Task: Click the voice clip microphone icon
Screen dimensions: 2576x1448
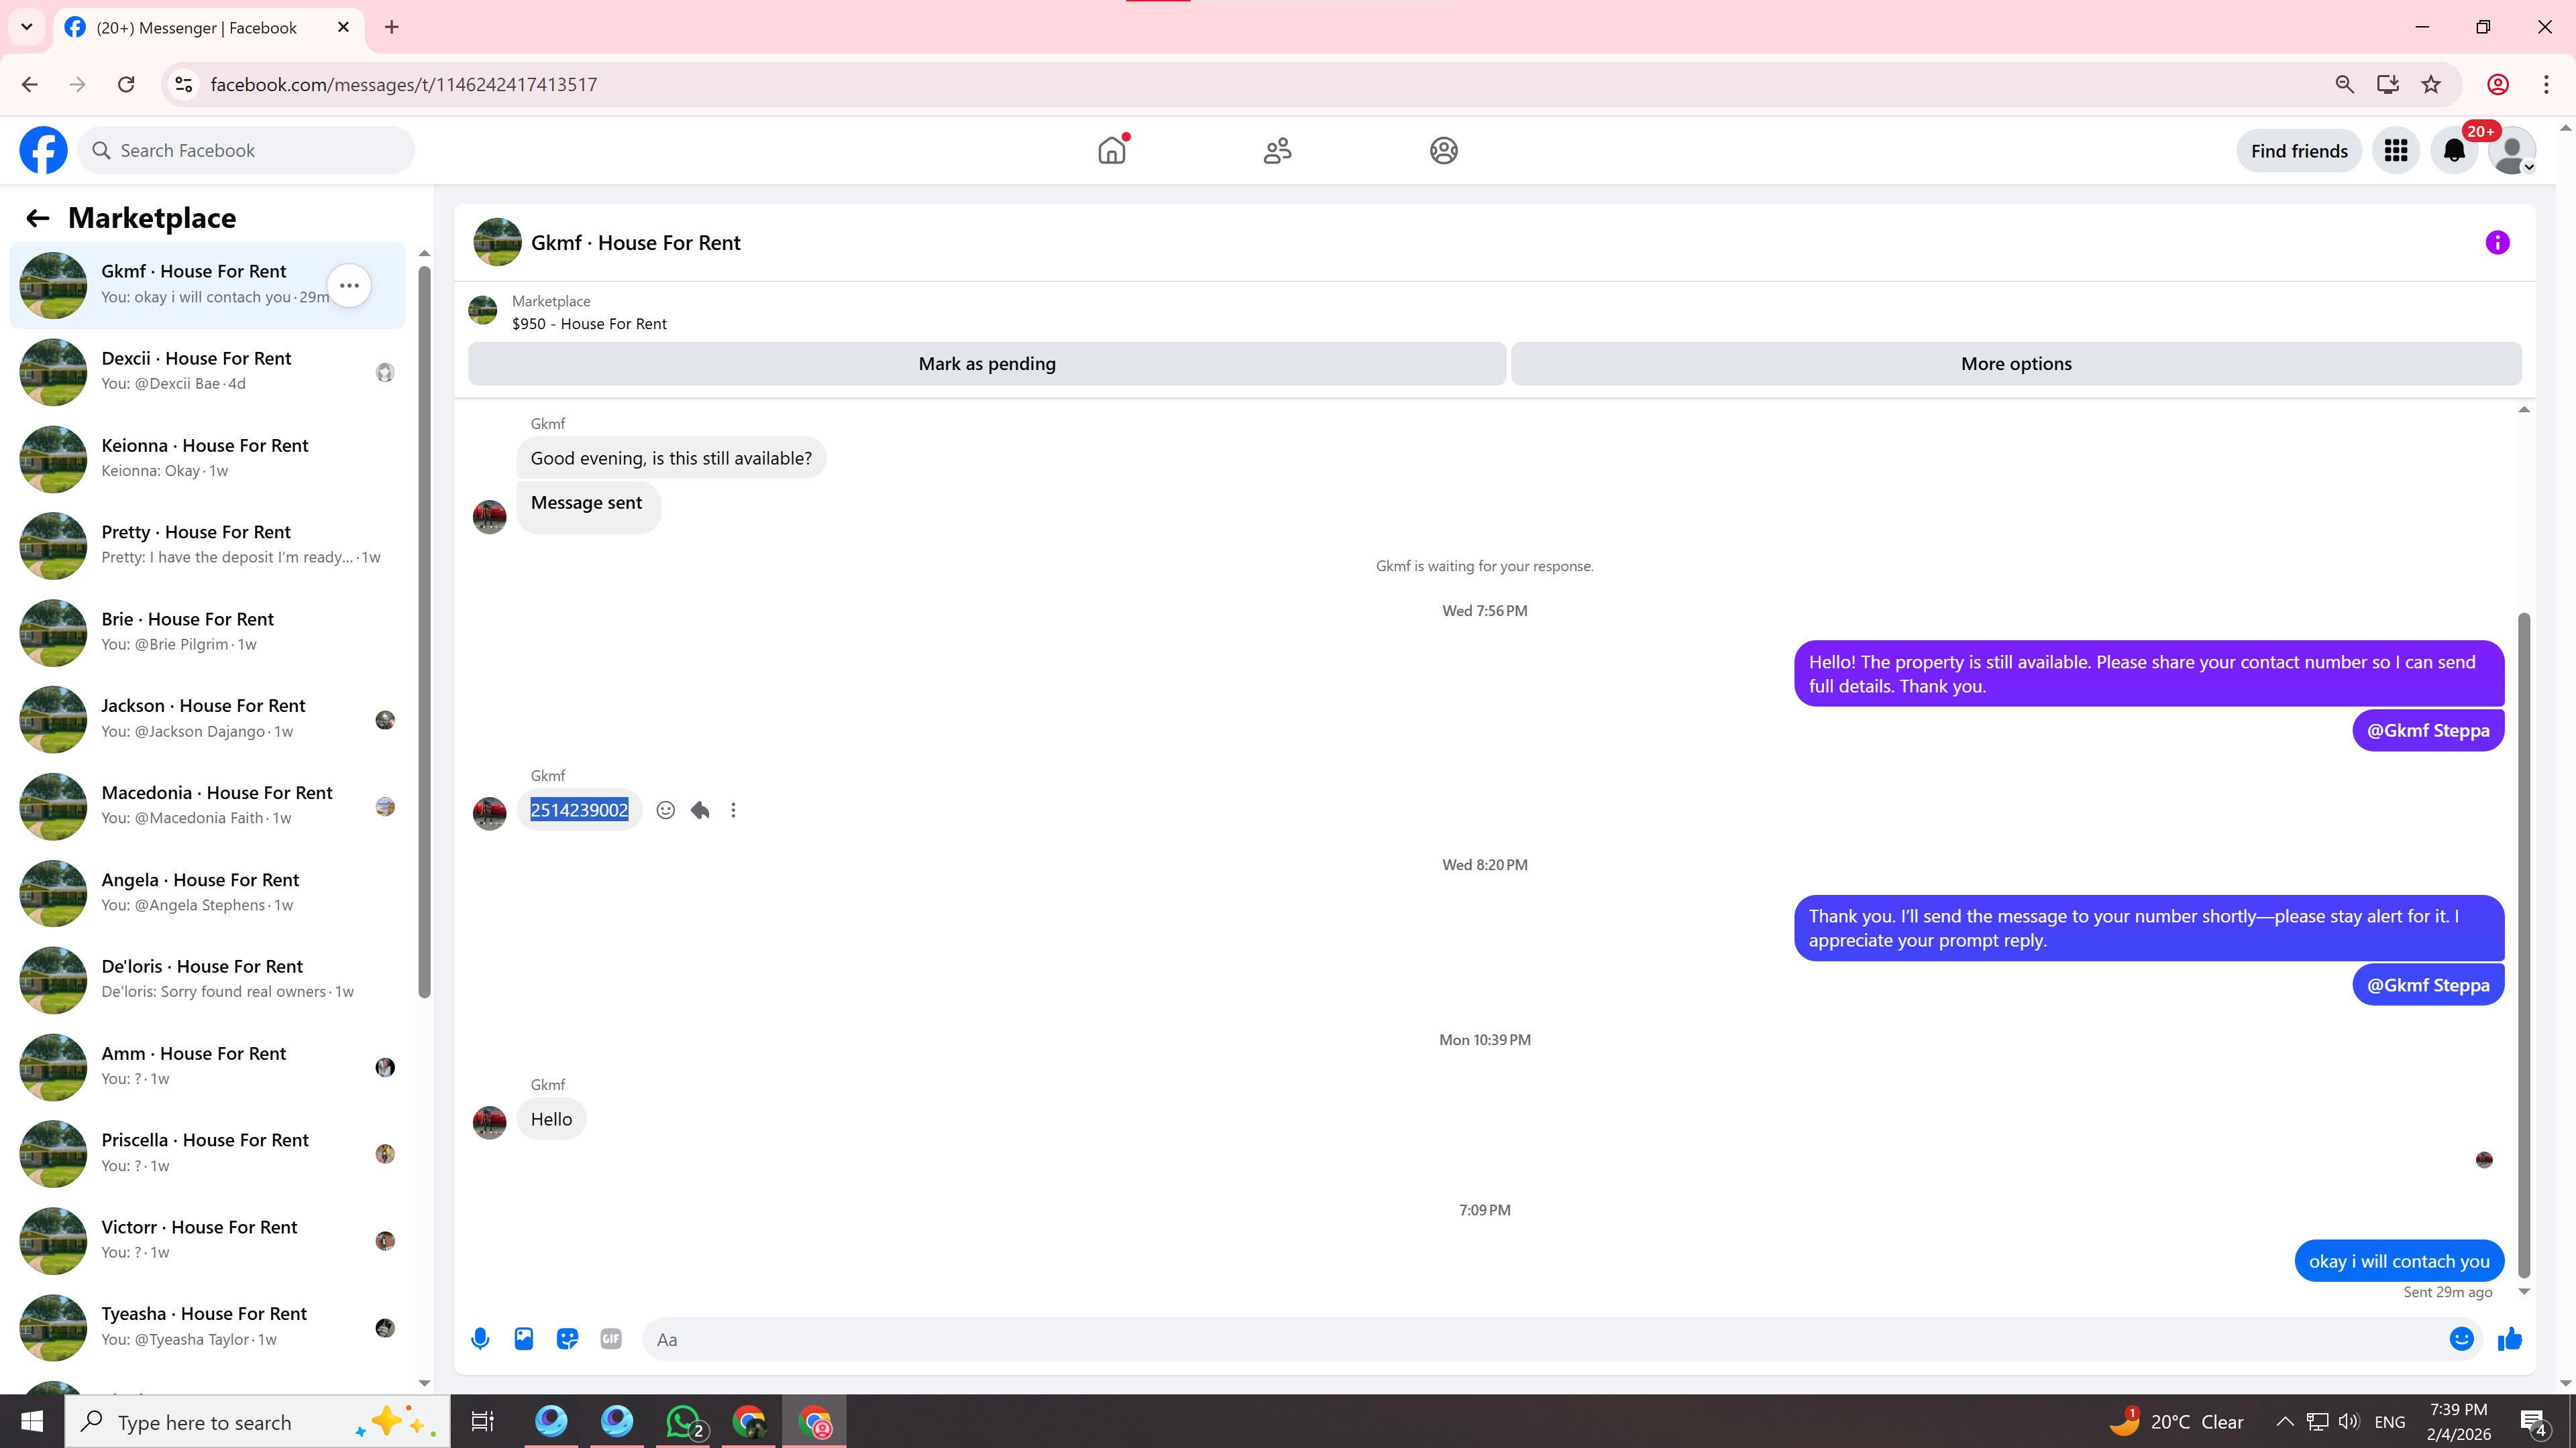Action: click(480, 1339)
